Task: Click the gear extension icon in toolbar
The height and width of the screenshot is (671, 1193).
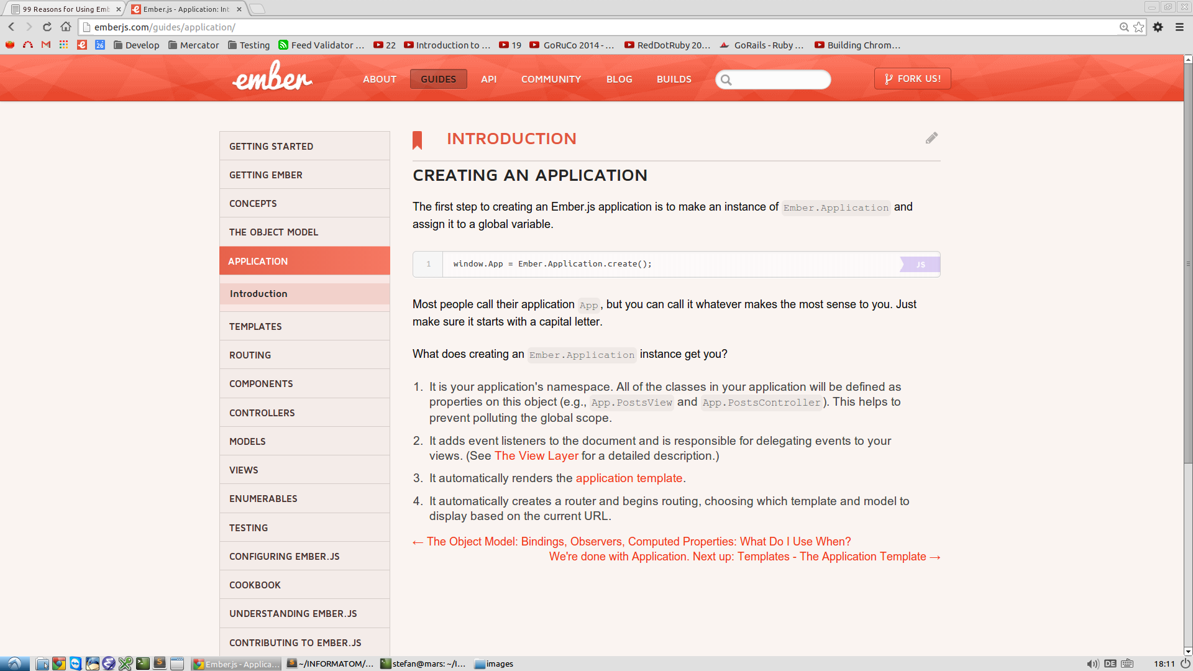Action: 1158,27
